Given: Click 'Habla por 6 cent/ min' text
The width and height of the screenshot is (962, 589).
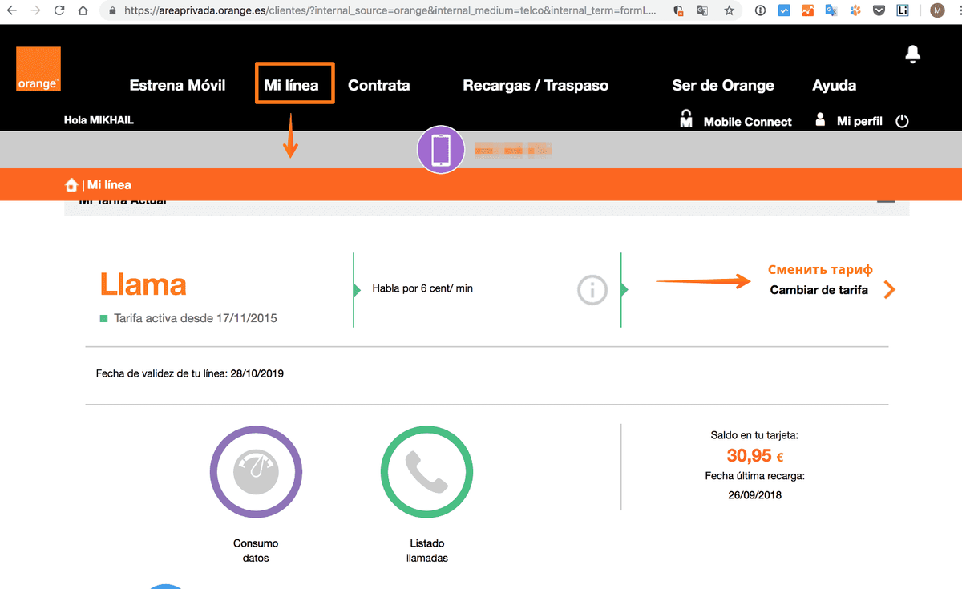Looking at the screenshot, I should [x=422, y=288].
